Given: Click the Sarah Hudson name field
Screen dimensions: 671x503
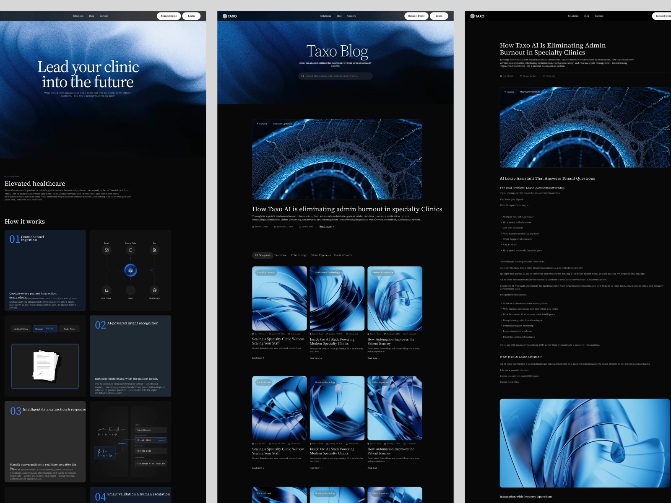Looking at the screenshot, I should pos(151,430).
